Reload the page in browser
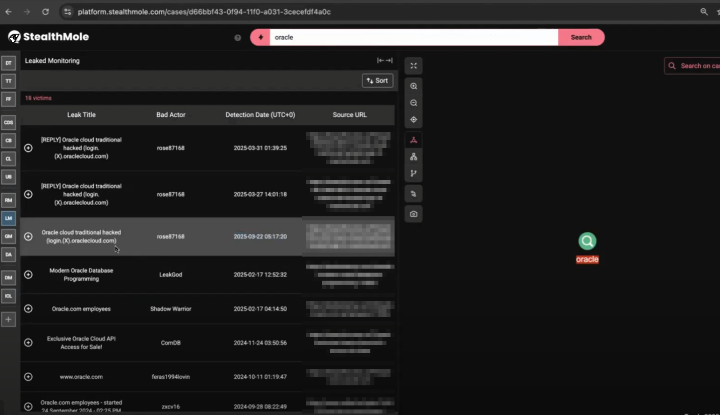Screen dimensions: 720x415 coord(45,12)
